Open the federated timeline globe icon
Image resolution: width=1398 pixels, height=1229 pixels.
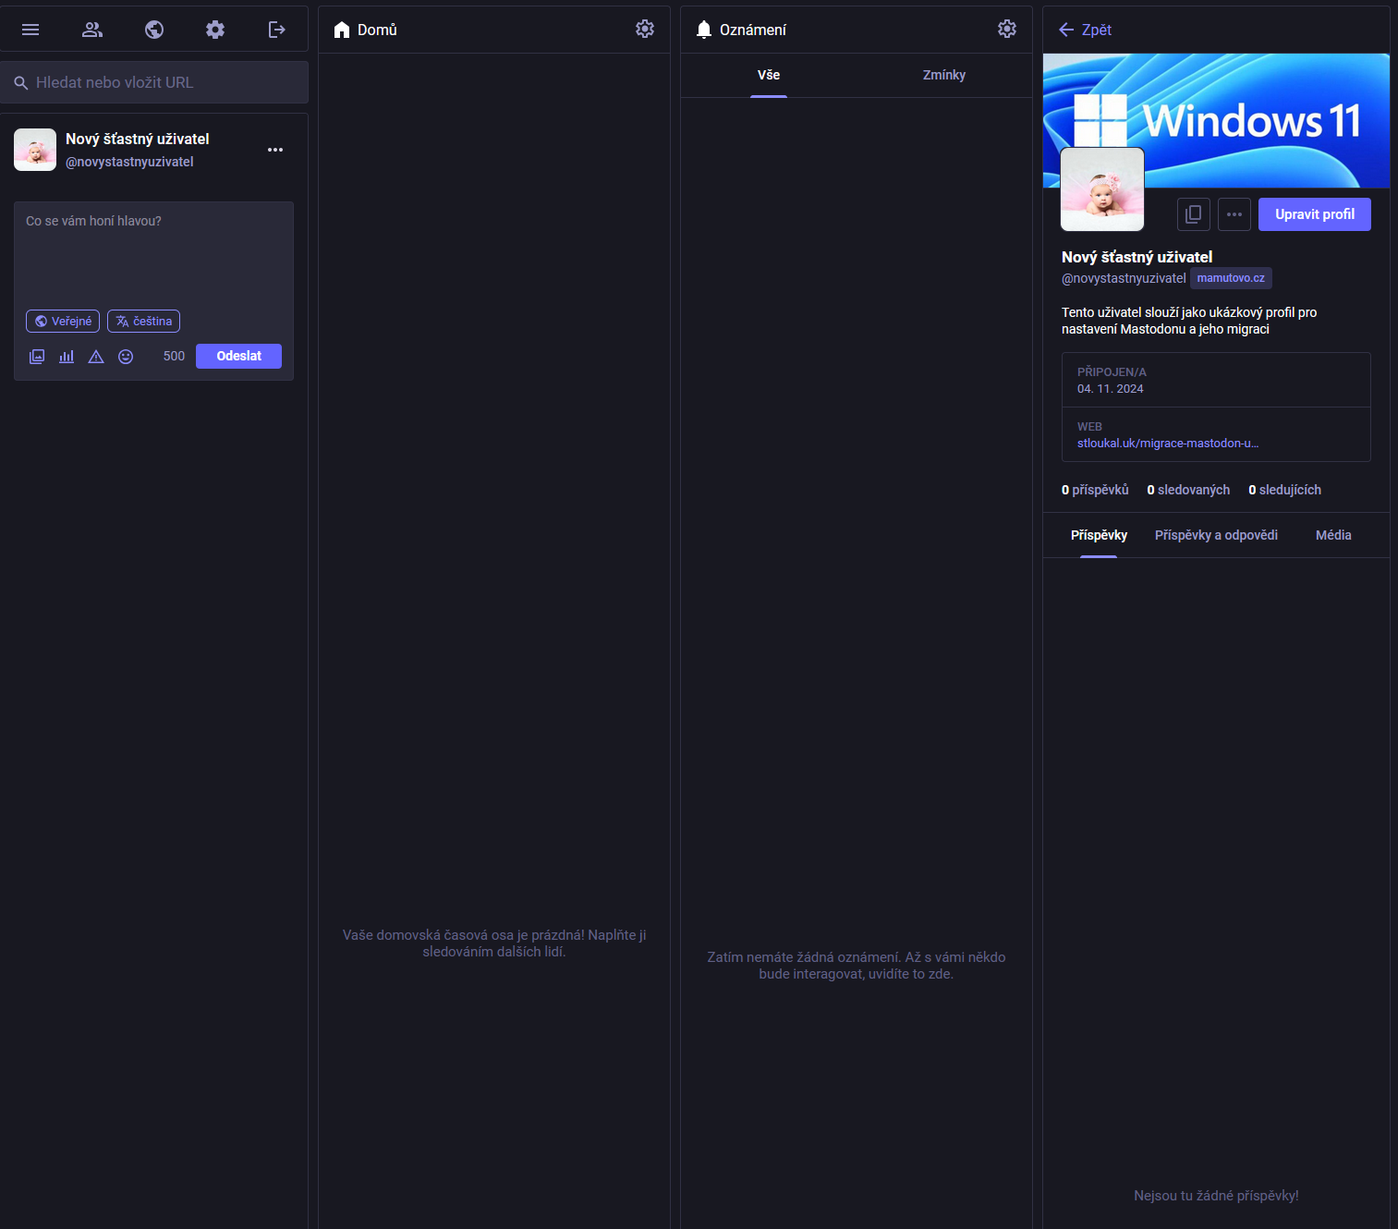[x=154, y=30]
